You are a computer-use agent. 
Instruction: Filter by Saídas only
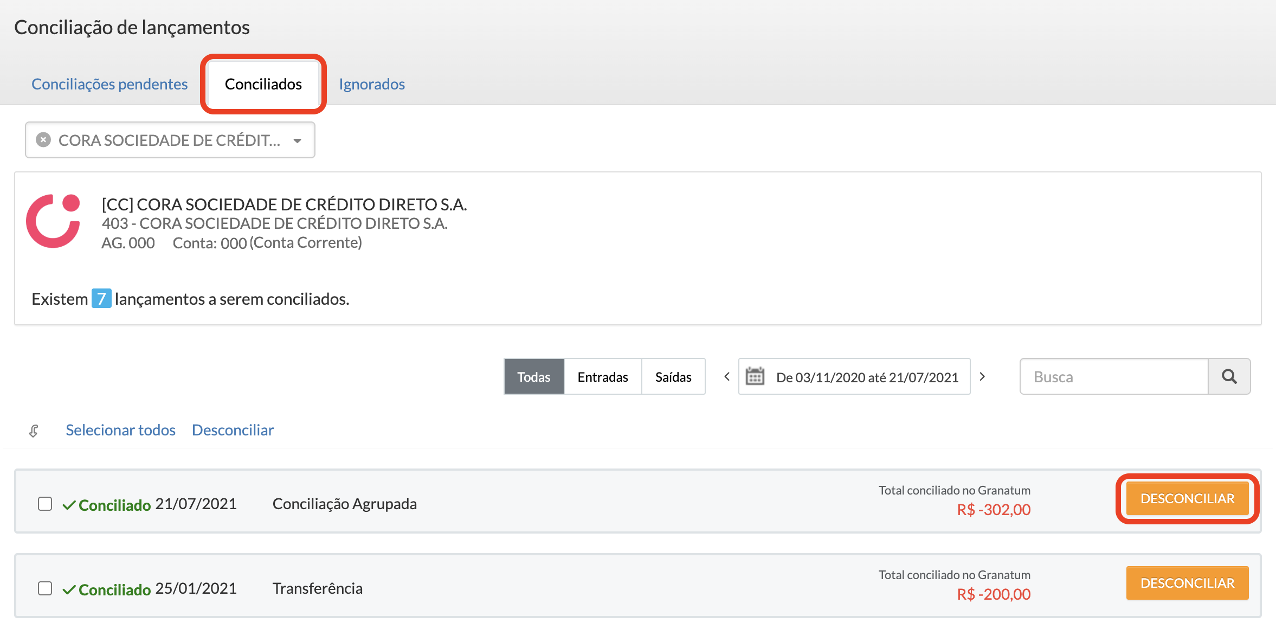pyautogui.click(x=673, y=376)
